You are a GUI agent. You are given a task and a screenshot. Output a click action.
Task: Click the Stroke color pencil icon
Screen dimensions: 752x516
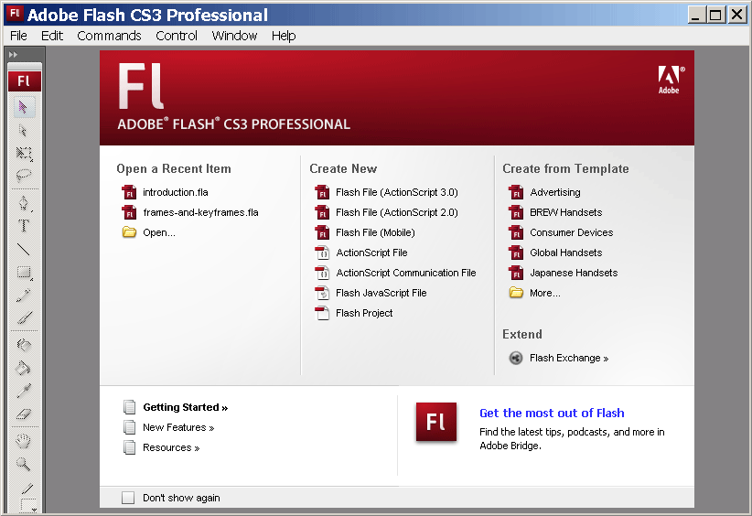coord(27,489)
